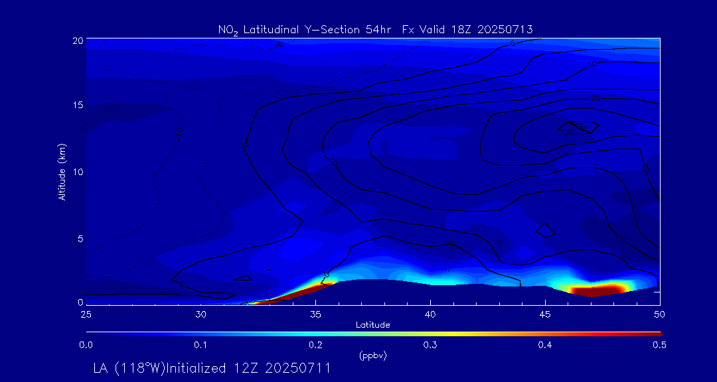Select the y-axis tick label '20'

(78, 40)
